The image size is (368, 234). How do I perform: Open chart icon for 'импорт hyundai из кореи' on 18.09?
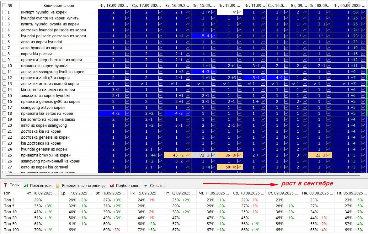coord(127,12)
